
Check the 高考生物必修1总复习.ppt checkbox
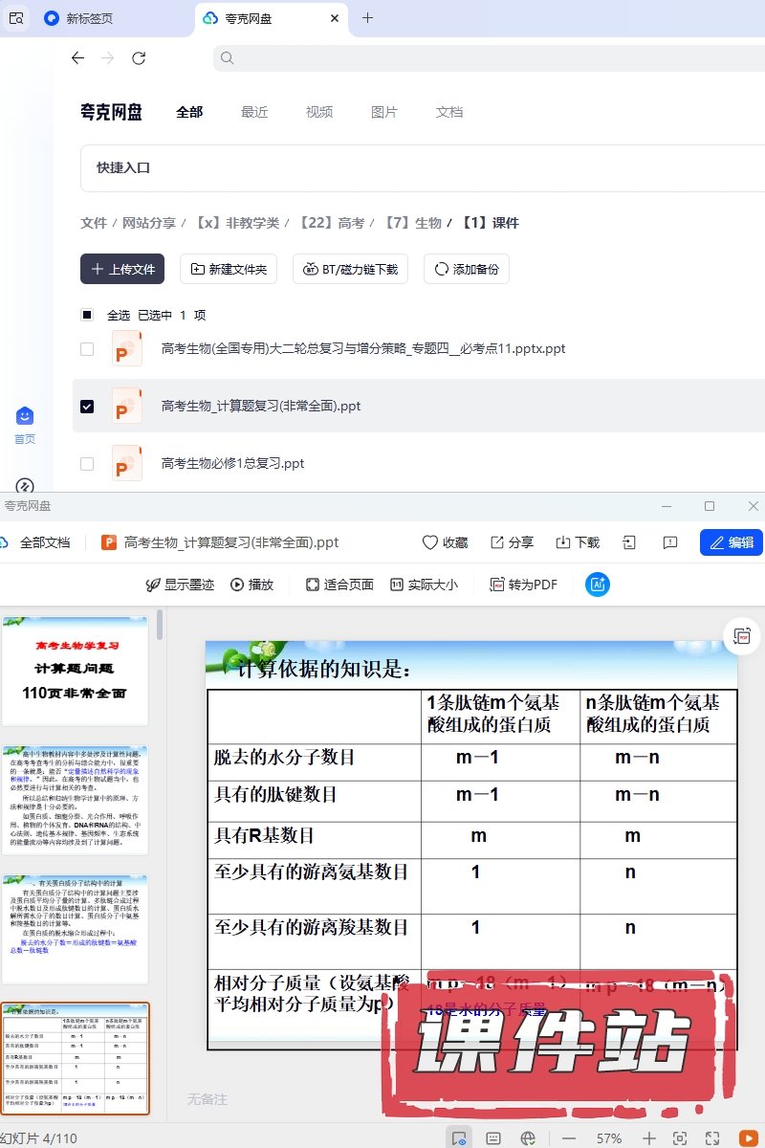point(87,464)
